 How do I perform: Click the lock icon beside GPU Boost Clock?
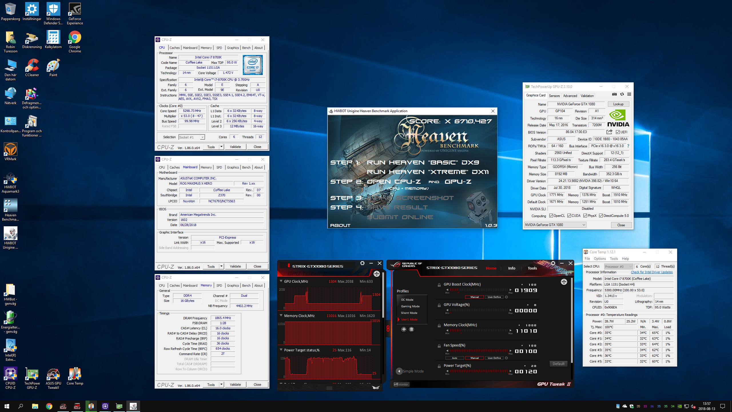tap(439, 285)
